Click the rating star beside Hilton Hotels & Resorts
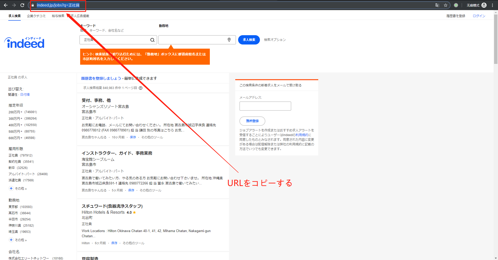The width and height of the screenshot is (498, 260). (x=134, y=212)
